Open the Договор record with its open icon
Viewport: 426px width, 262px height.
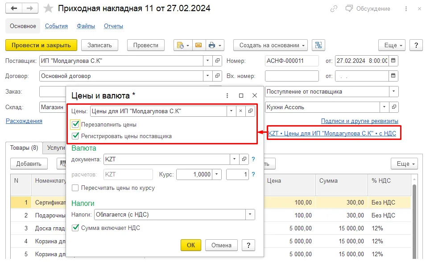[217, 76]
